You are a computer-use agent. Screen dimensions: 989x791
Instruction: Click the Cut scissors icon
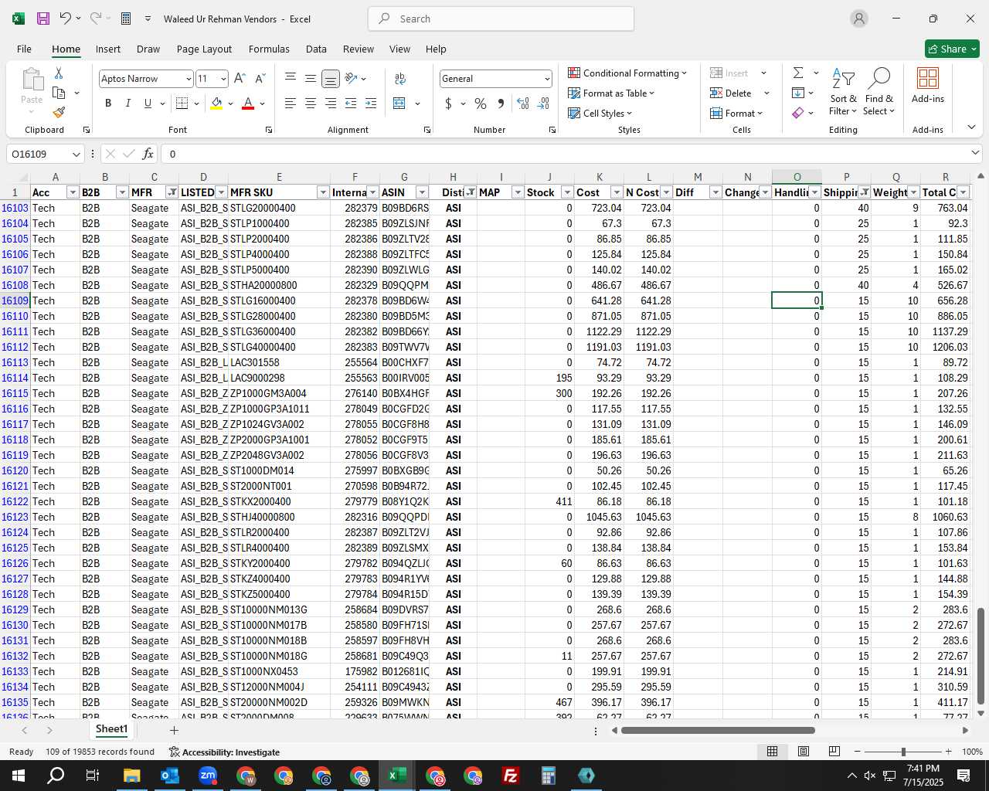[59, 73]
